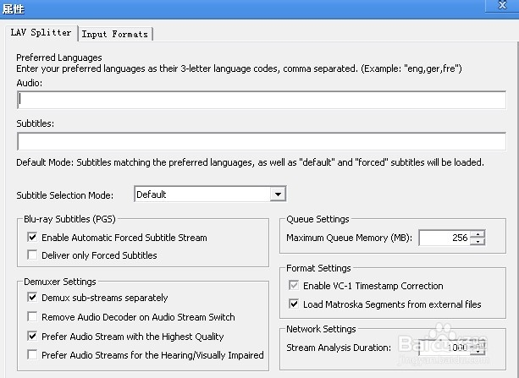519x378 pixels.
Task: Click the Preferred Languages heading text
Action: [59, 58]
